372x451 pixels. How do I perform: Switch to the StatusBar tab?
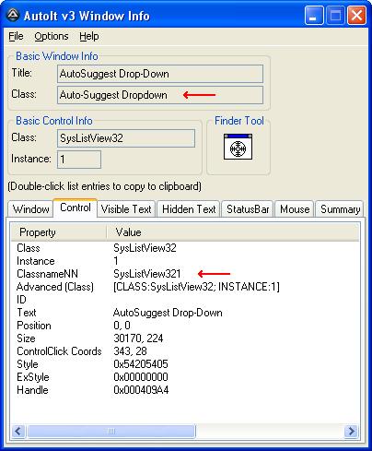(248, 209)
